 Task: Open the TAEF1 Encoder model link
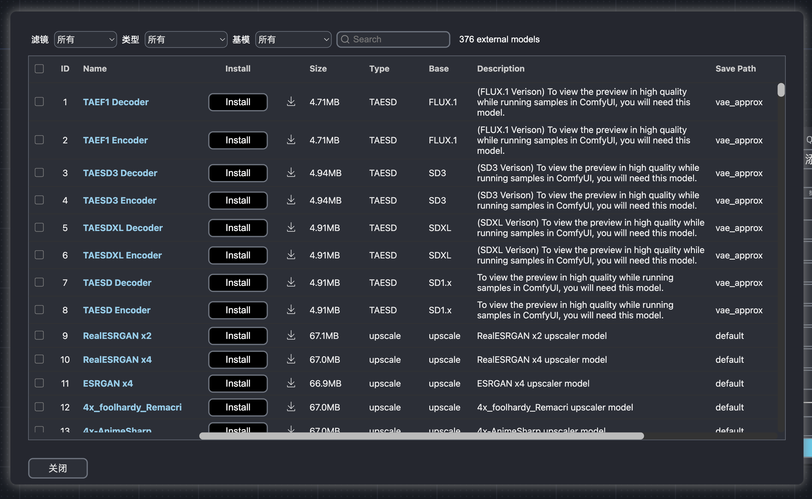(115, 140)
